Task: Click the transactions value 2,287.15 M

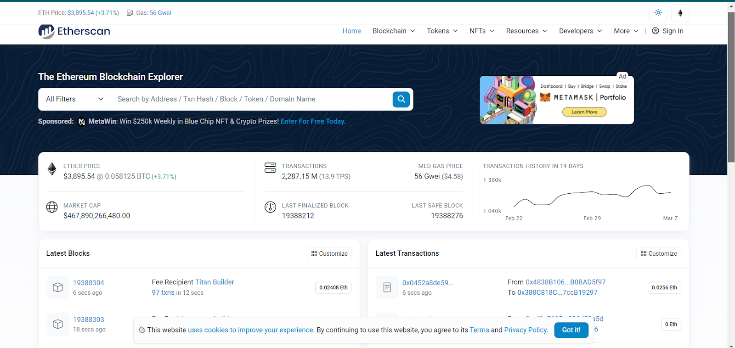Action: (300, 176)
